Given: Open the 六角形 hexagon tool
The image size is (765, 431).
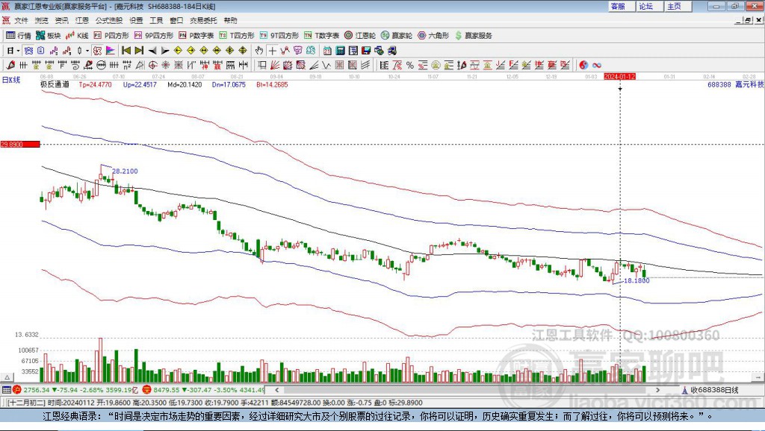Looking at the screenshot, I should (x=433, y=35).
